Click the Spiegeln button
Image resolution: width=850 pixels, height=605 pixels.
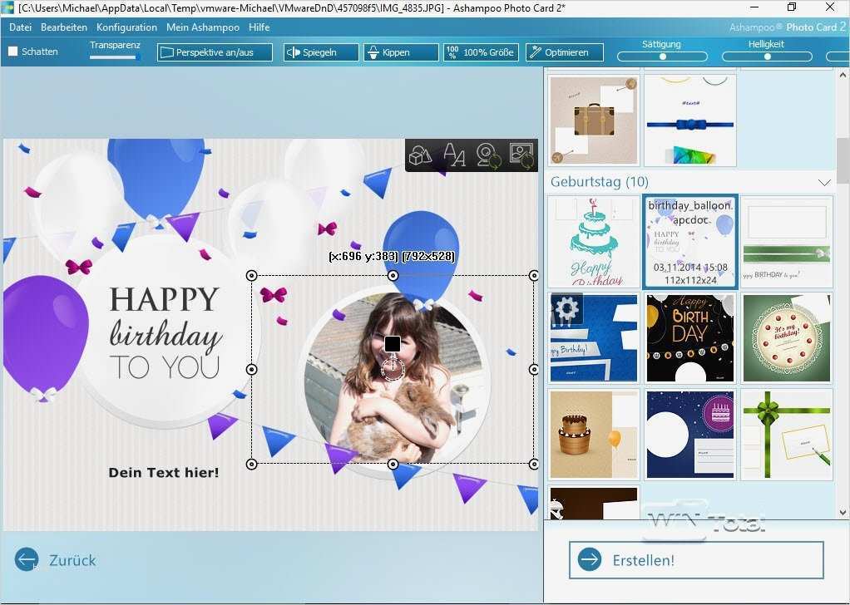click(321, 52)
